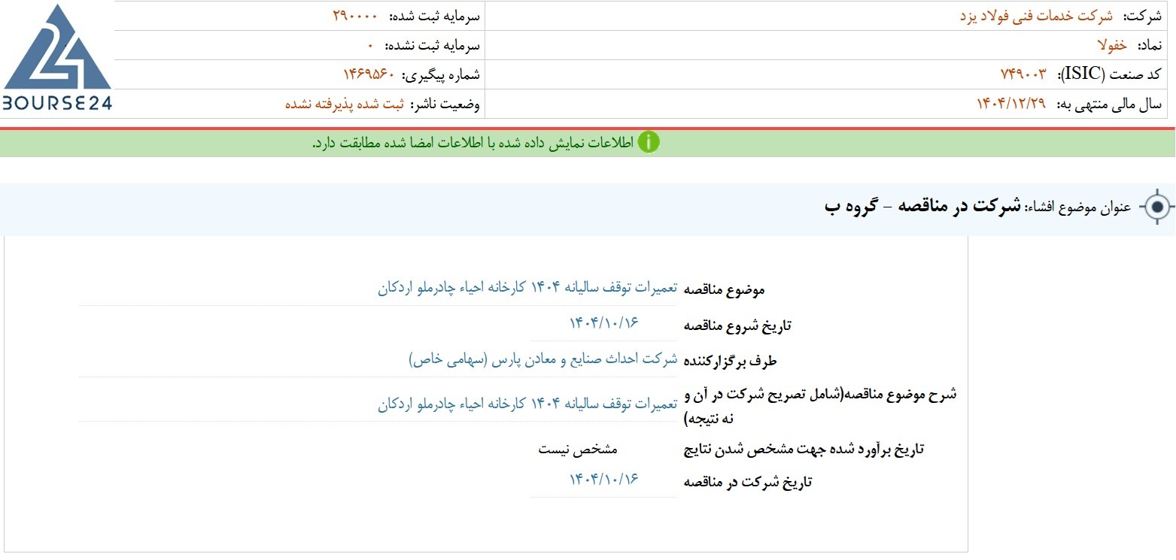The width and height of the screenshot is (1176, 560).
Task: Click the 'وضعیت ناشر:' label
Action: tap(445, 104)
